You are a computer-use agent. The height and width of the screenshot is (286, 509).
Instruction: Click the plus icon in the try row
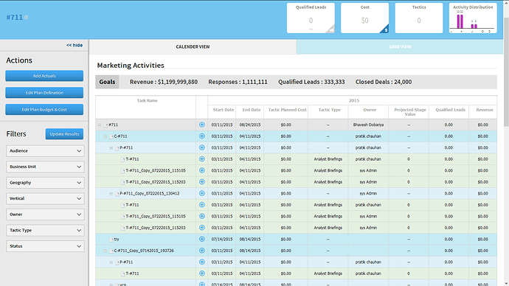point(202,239)
